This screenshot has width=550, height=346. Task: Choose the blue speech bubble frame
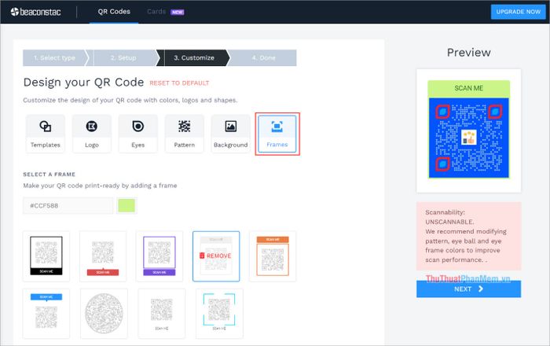tap(46, 313)
